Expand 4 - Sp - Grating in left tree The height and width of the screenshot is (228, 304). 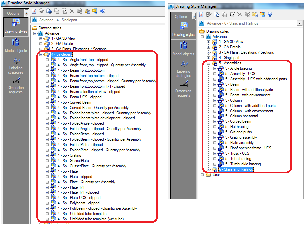click(x=47, y=155)
